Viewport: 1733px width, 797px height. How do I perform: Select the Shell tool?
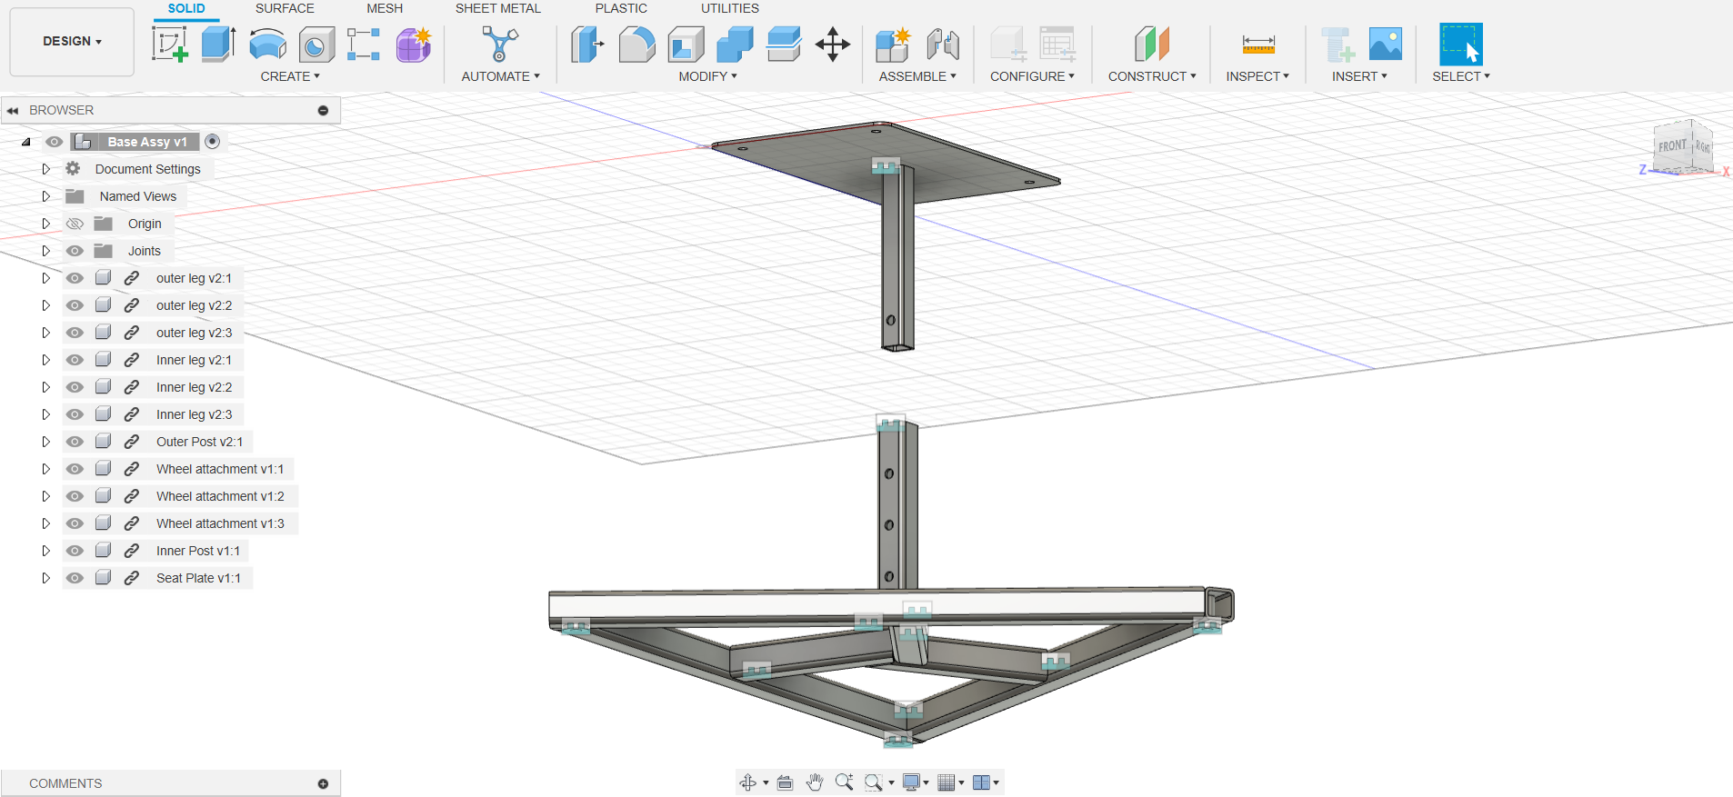[686, 44]
